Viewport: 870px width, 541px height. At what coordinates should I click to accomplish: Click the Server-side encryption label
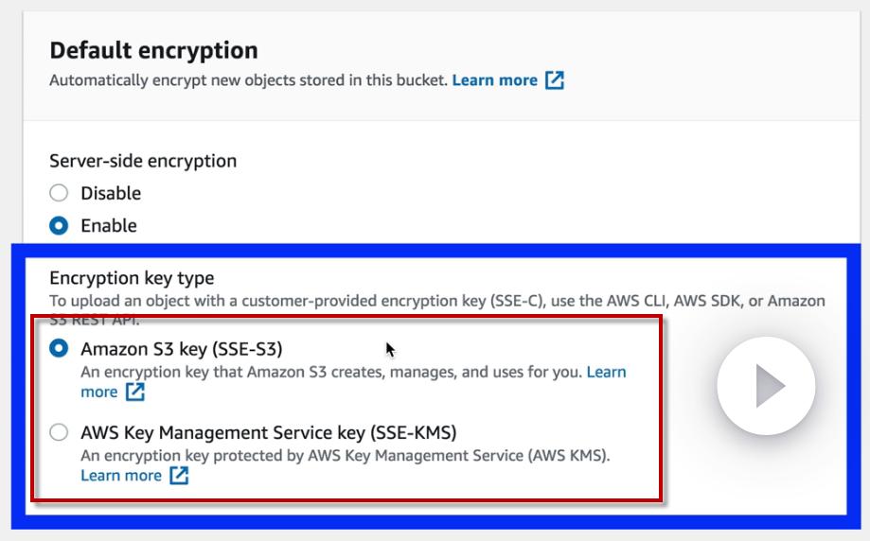pyautogui.click(x=143, y=161)
